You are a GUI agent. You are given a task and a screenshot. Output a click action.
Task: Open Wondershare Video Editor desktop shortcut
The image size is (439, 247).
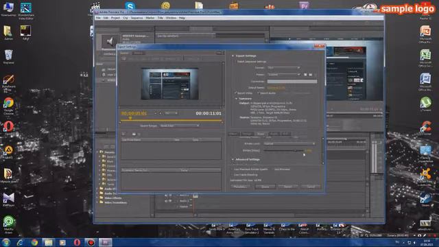tap(26, 11)
